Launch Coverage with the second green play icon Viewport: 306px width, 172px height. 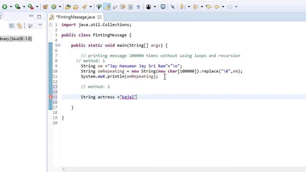pyautogui.click(x=18, y=7)
